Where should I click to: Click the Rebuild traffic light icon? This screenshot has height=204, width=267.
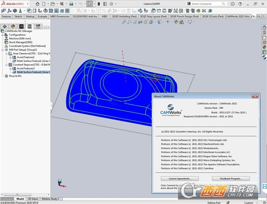[x=99, y=4]
